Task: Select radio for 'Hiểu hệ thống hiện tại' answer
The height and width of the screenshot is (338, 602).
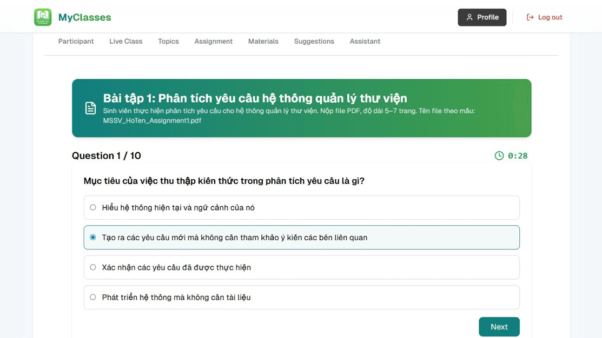Action: (x=93, y=207)
